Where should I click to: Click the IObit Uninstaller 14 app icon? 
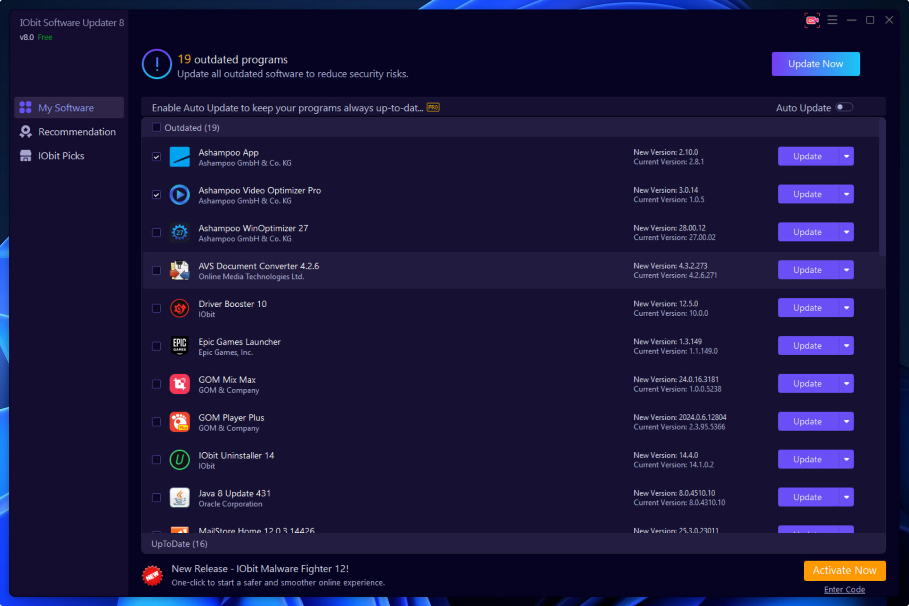pyautogui.click(x=179, y=460)
